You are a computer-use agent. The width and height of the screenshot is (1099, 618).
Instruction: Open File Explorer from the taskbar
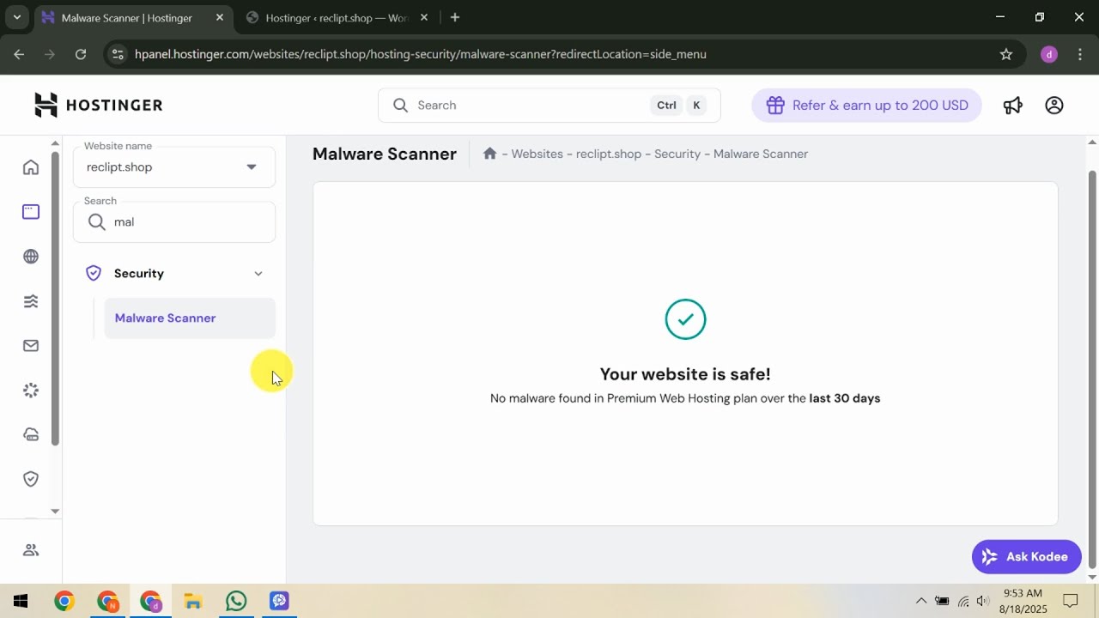tap(193, 601)
